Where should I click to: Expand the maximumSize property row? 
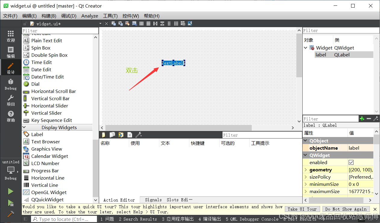(306, 192)
